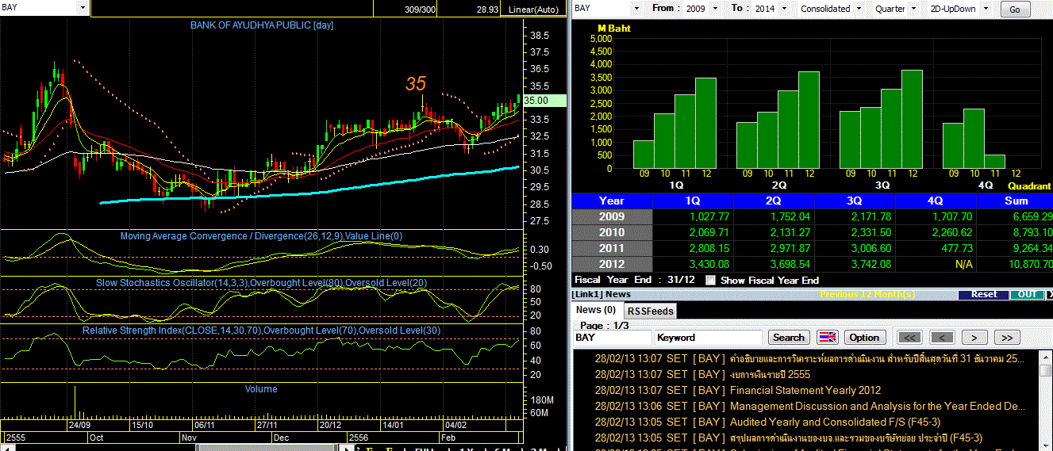Image resolution: width=1053 pixels, height=451 pixels.
Task: Click the 4Q column header
Action: tap(936, 201)
